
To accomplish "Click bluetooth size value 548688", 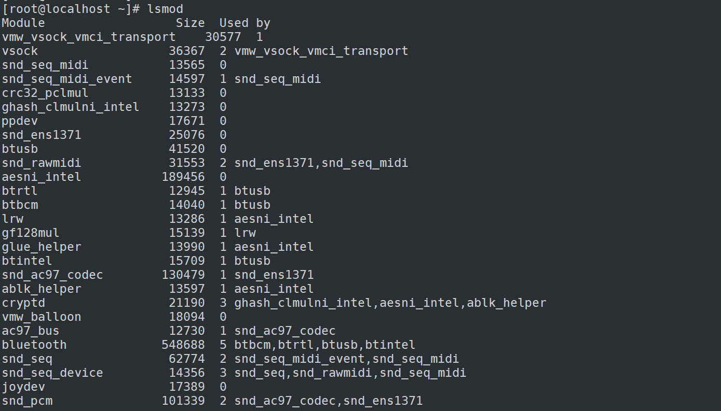I will [x=183, y=345].
